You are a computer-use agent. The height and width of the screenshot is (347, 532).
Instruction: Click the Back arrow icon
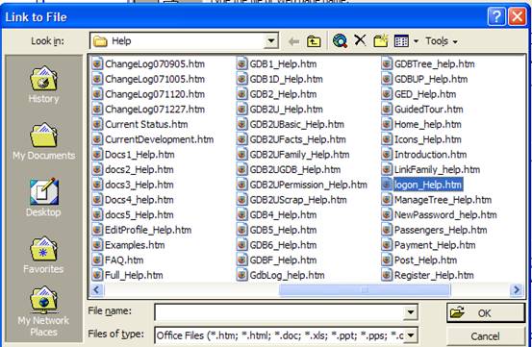[x=293, y=41]
